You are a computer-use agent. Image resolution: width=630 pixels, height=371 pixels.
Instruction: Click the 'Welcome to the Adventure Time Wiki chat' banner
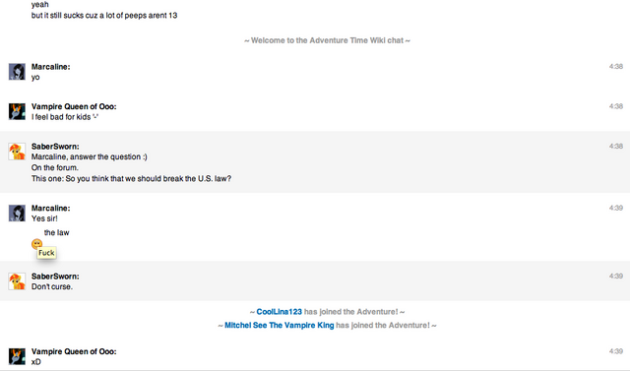[x=327, y=40]
